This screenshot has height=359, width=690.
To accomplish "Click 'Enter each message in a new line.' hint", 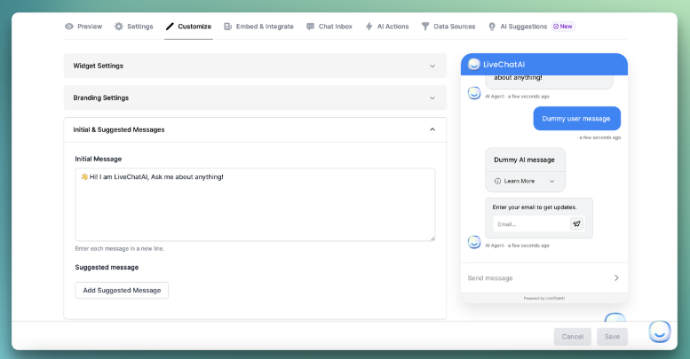I will tap(120, 249).
